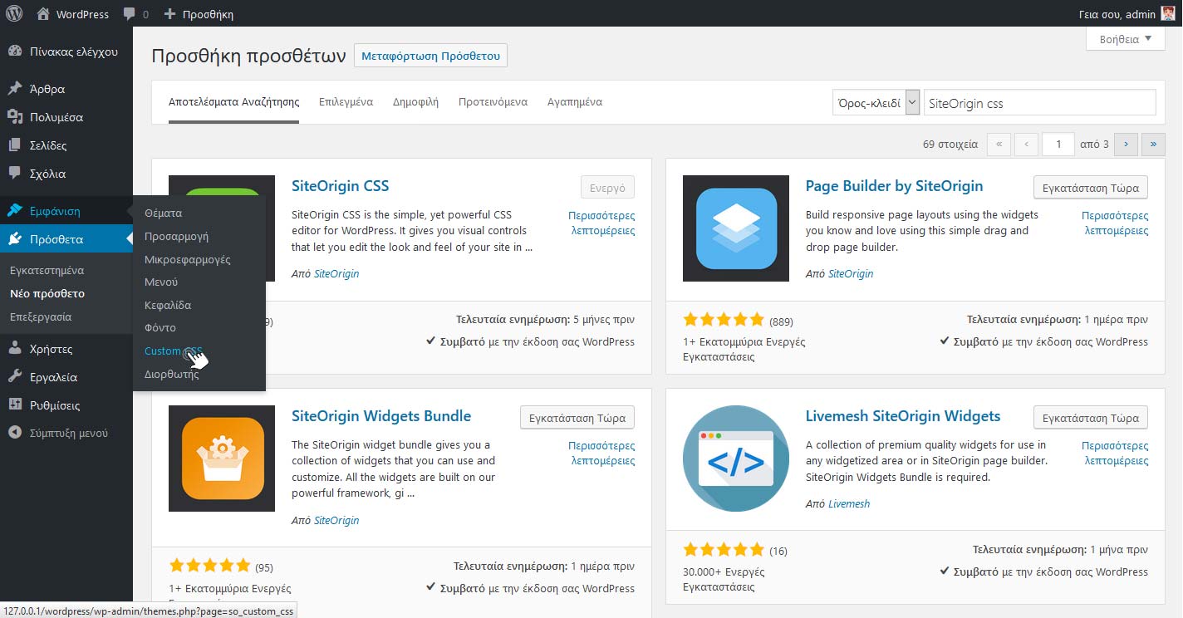This screenshot has width=1183, height=618.
Task: Collapse the admin sidebar menu
Action: click(58, 433)
